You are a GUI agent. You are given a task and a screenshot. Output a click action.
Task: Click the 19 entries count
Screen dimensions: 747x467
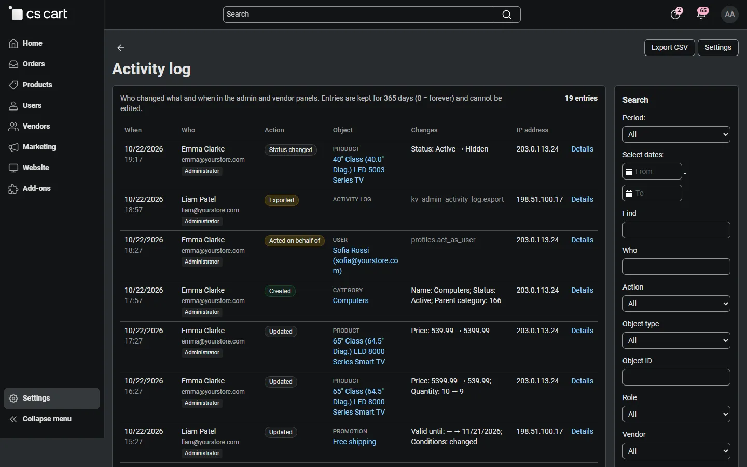click(581, 98)
